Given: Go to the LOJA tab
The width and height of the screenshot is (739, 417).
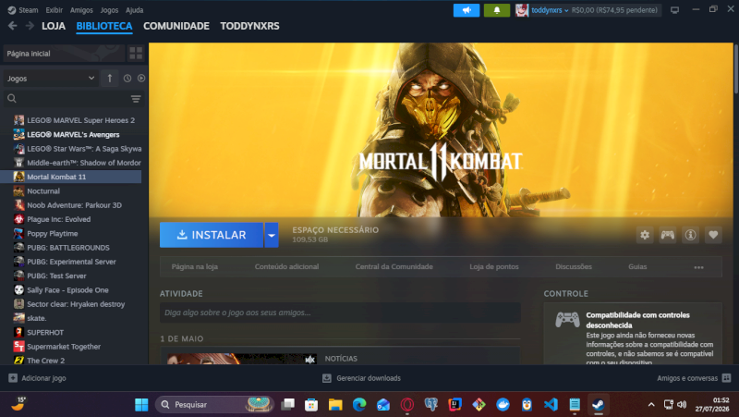Looking at the screenshot, I should [x=54, y=26].
